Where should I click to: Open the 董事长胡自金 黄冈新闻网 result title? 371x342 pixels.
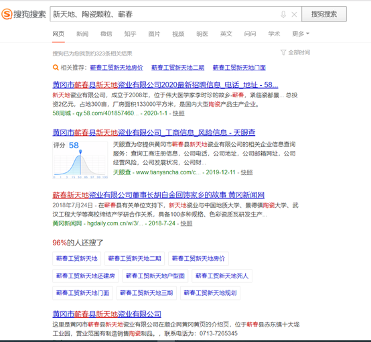click(158, 195)
